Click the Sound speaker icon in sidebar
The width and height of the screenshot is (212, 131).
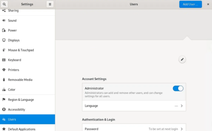[x=4, y=20]
